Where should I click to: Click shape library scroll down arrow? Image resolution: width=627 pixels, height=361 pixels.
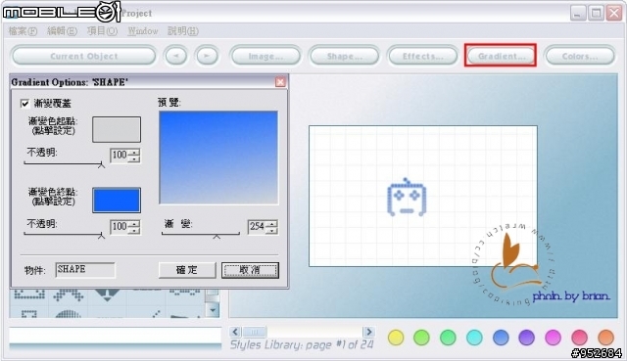coord(213,310)
